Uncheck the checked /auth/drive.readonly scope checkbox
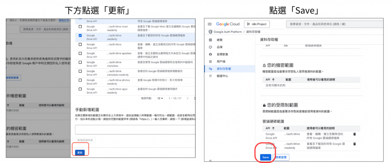This screenshot has height=163, width=391. pos(80,36)
